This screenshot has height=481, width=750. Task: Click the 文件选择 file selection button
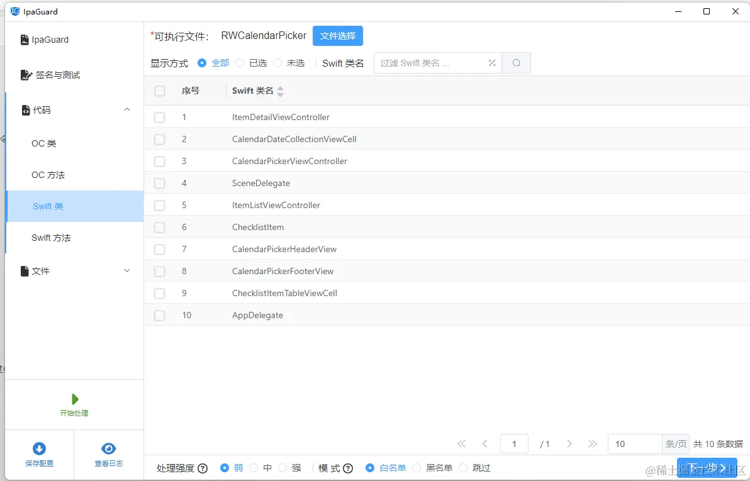[x=337, y=36]
